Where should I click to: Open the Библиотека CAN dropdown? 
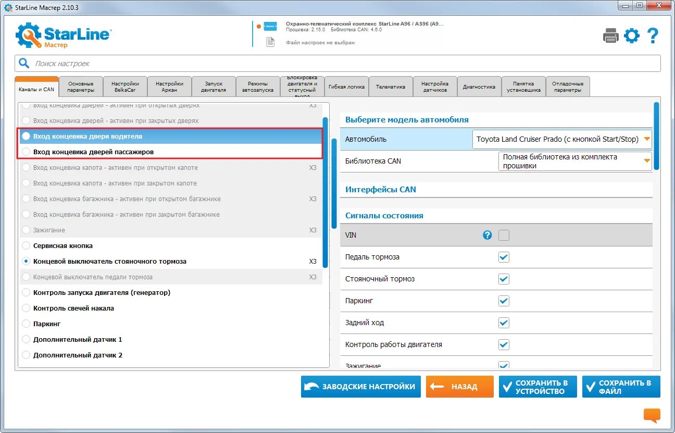(x=576, y=161)
